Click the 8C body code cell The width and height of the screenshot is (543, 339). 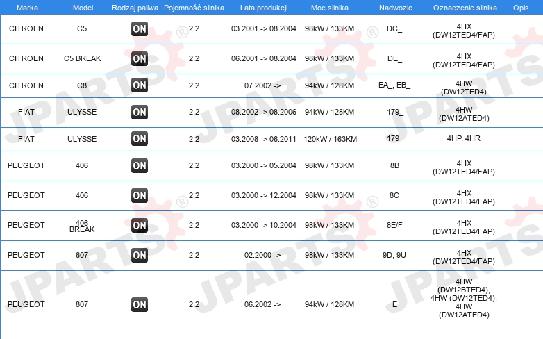pyautogui.click(x=394, y=195)
